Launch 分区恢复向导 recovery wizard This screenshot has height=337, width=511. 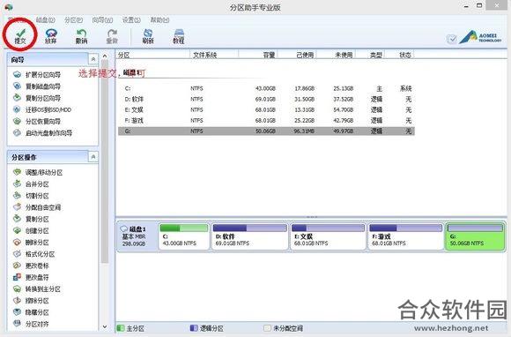[37, 122]
